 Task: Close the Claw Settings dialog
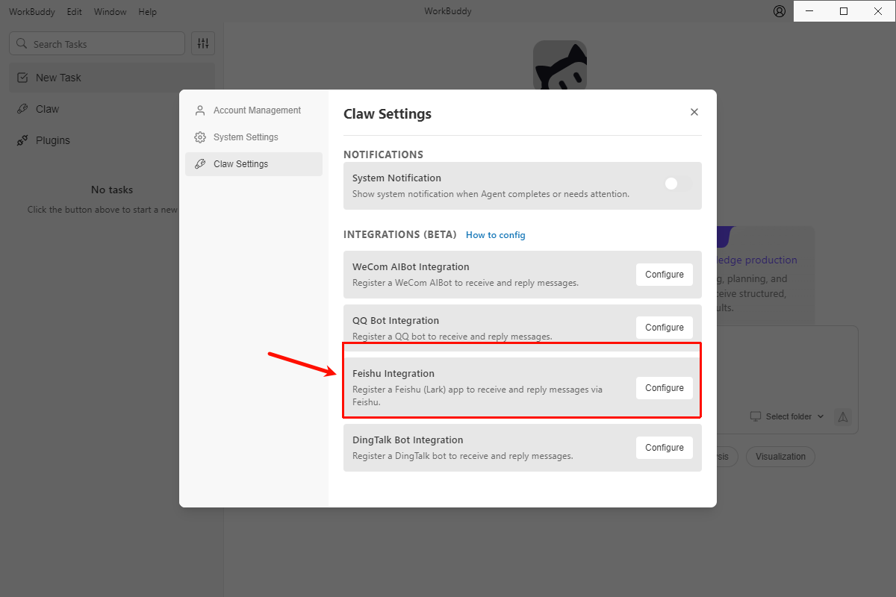(x=694, y=112)
